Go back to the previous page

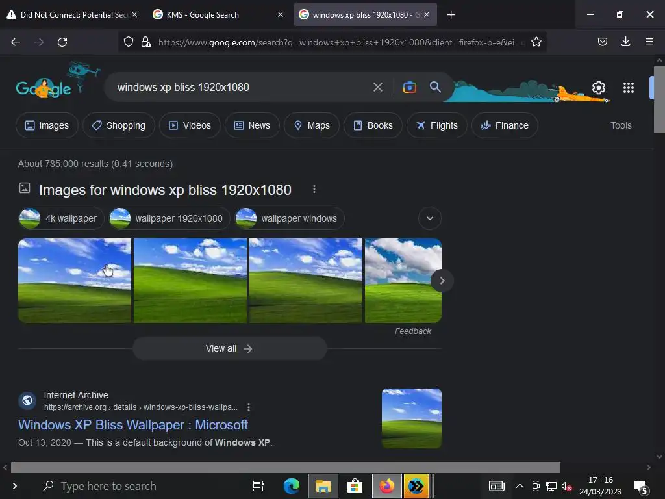(x=16, y=42)
